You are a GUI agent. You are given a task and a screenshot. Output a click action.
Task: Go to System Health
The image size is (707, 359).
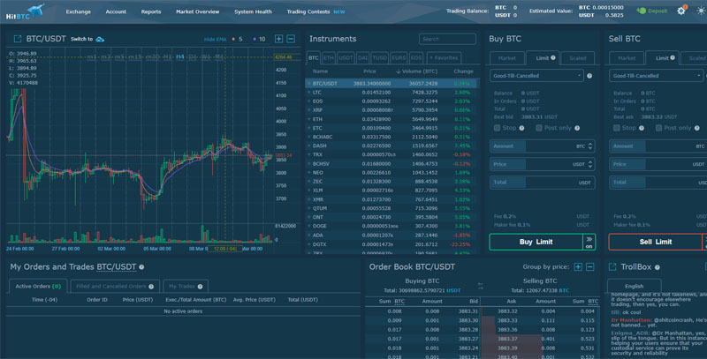click(x=253, y=11)
